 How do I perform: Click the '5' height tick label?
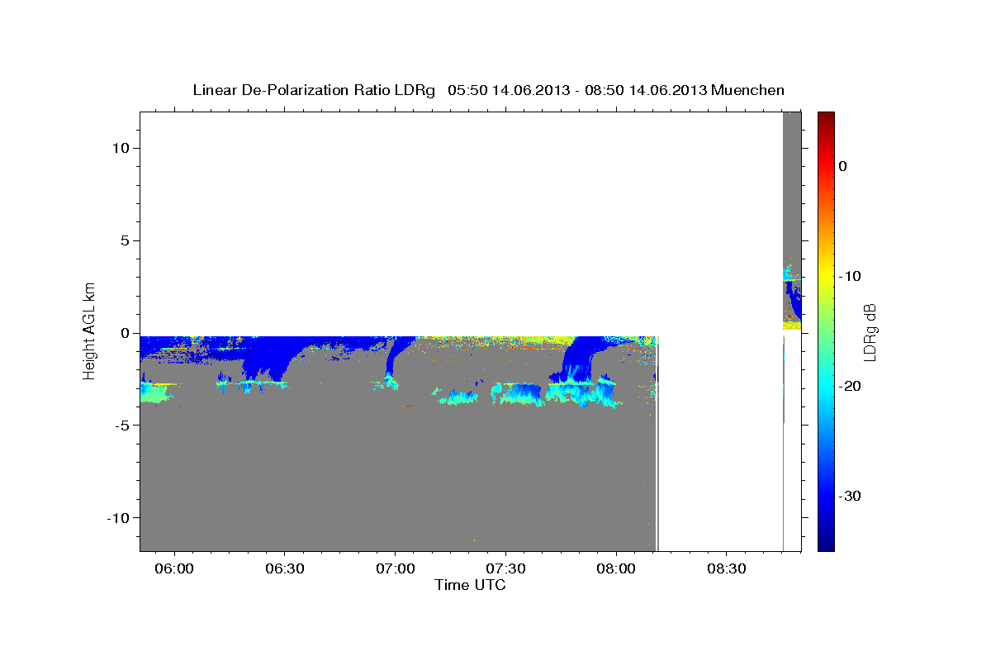click(126, 240)
